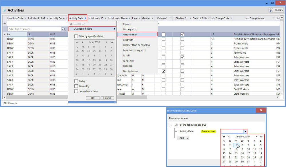Toggle Disabled checkbox in Technicians row
The height and width of the screenshot is (167, 286).
tap(182, 53)
